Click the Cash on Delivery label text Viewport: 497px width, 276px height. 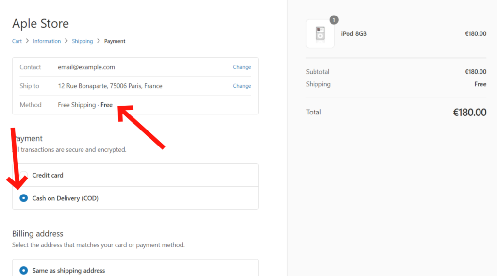(66, 198)
